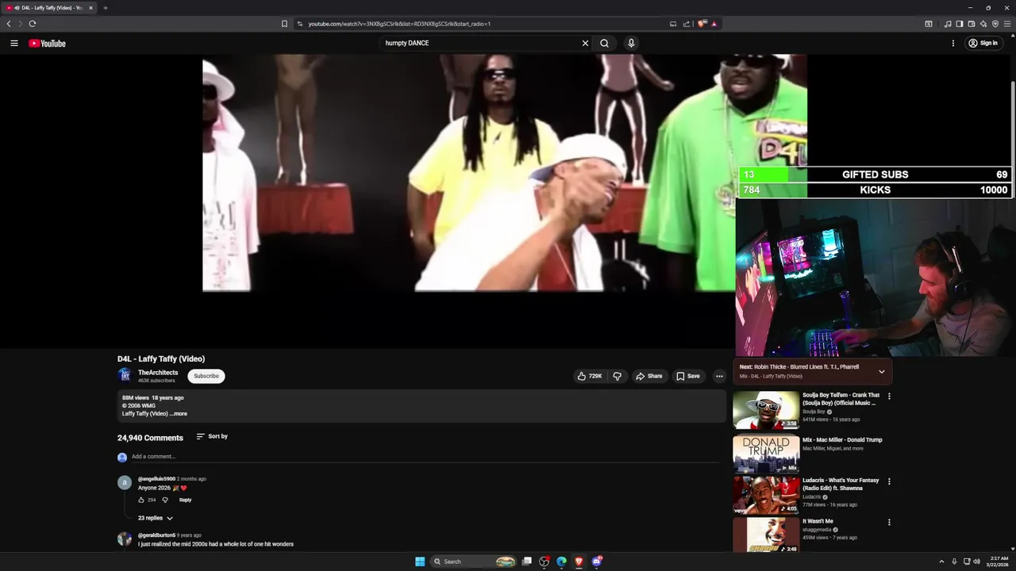Subscribe to TheArchitects channel
Viewport: 1016px width, 571px height.
click(206, 376)
